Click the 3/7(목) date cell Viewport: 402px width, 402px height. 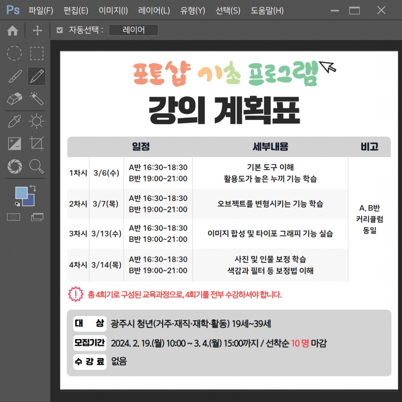pyautogui.click(x=106, y=204)
